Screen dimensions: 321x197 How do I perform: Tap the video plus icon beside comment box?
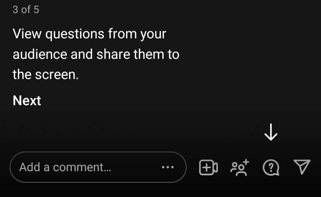(208, 168)
